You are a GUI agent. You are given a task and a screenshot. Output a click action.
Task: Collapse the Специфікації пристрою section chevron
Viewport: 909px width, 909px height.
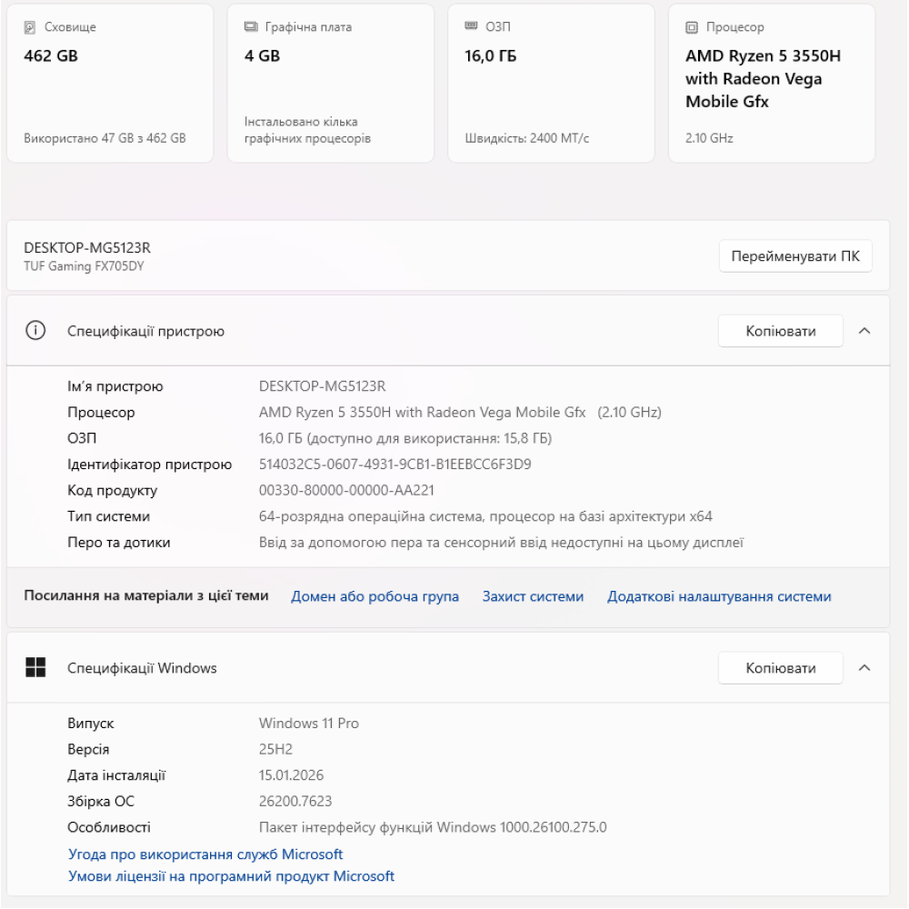[864, 331]
